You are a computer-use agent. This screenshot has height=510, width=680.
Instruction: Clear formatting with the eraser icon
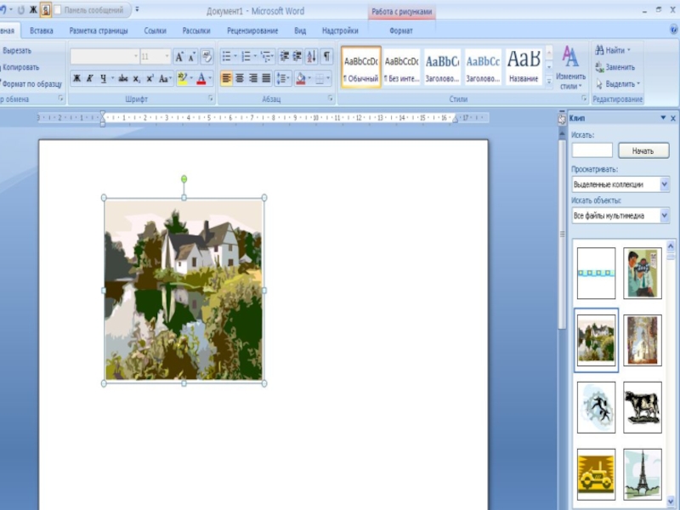pyautogui.click(x=207, y=57)
